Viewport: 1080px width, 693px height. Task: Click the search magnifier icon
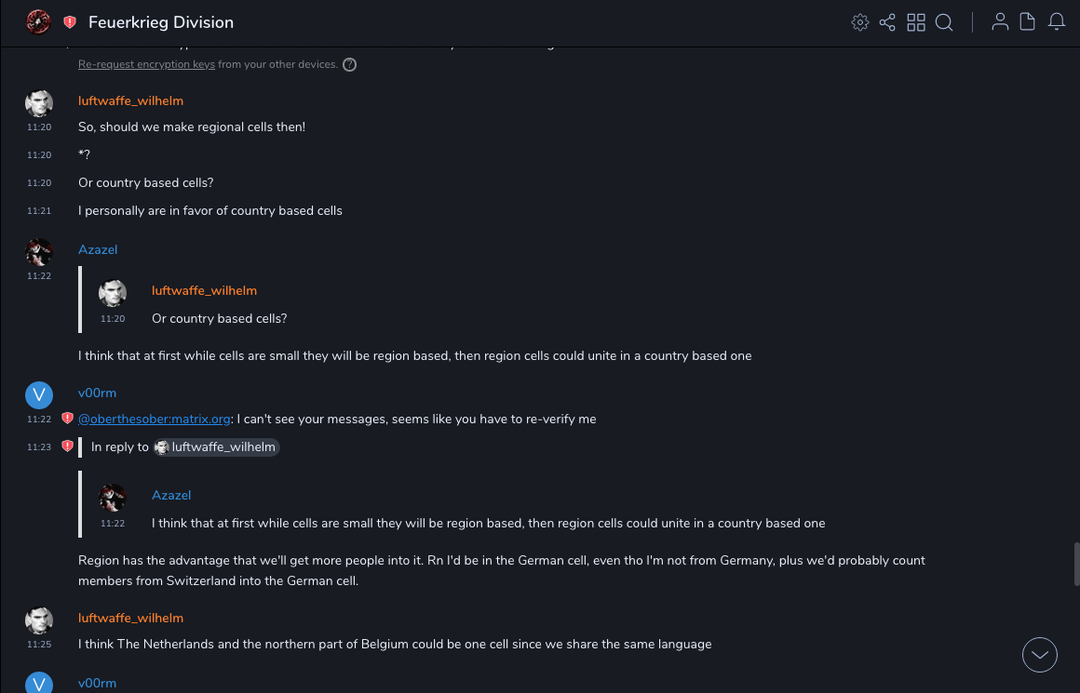(x=944, y=22)
